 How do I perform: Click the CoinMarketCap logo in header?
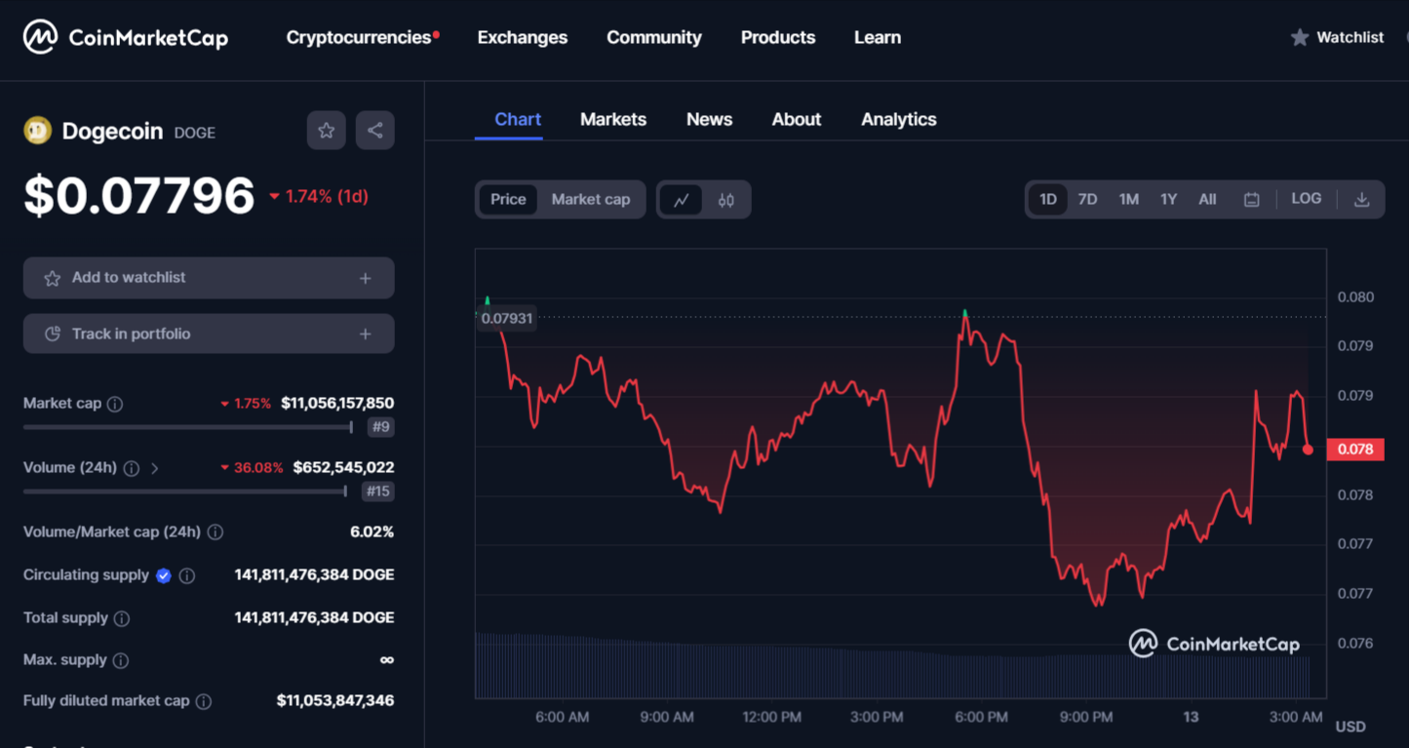126,38
